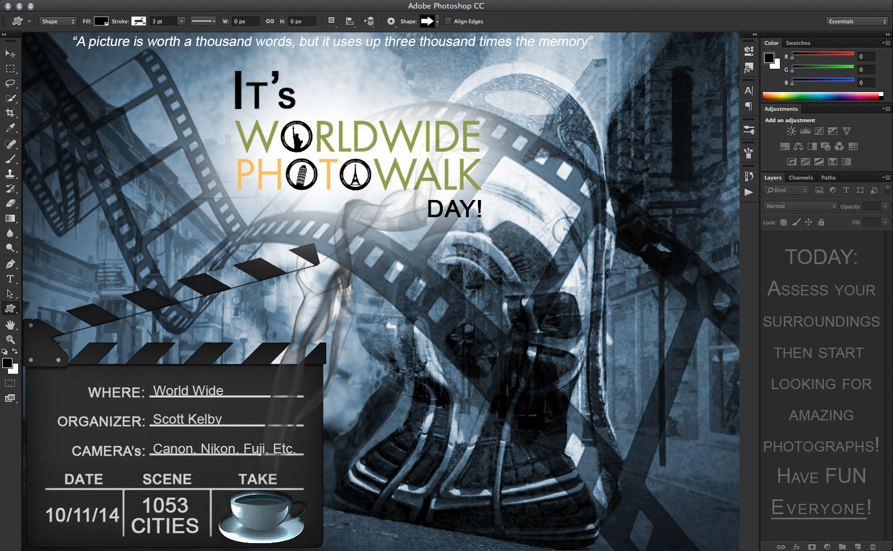Screen dimensions: 893x551
Task: Open path arrangement options
Action: (x=369, y=21)
